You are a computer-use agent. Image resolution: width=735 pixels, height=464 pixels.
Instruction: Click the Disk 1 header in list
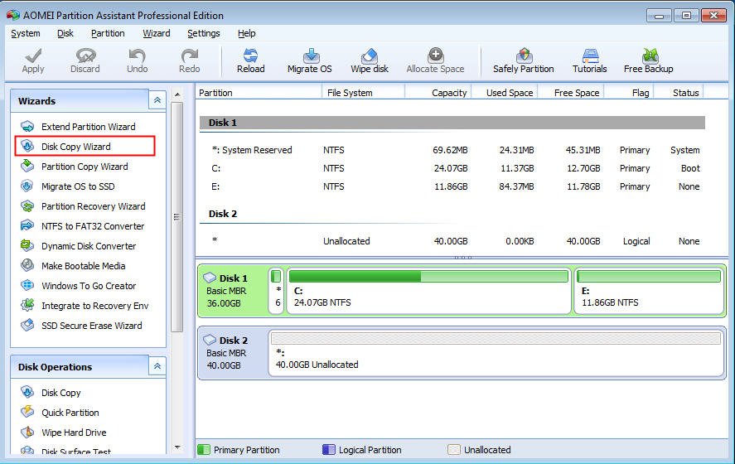point(452,123)
